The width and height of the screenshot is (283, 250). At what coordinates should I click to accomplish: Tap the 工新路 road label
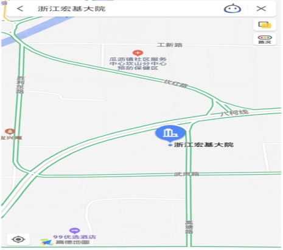coord(170,45)
